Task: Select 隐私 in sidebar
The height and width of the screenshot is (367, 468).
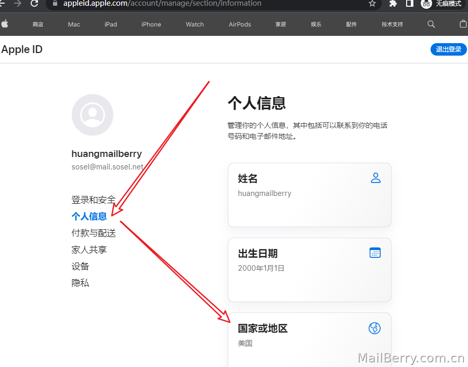Action: [x=80, y=283]
